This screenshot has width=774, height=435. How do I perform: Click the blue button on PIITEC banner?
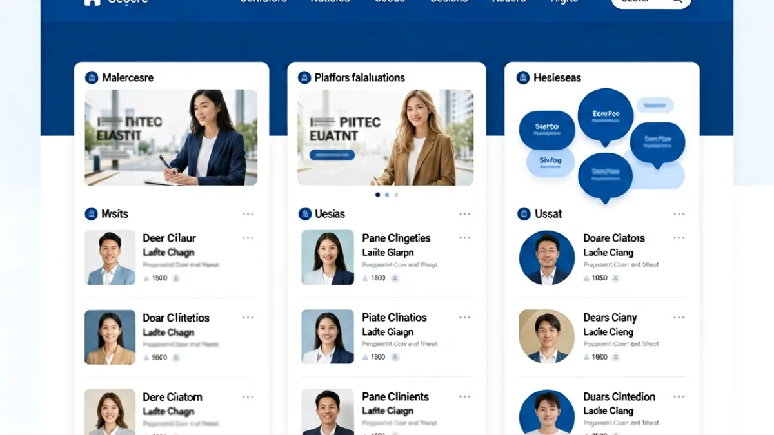point(332,155)
